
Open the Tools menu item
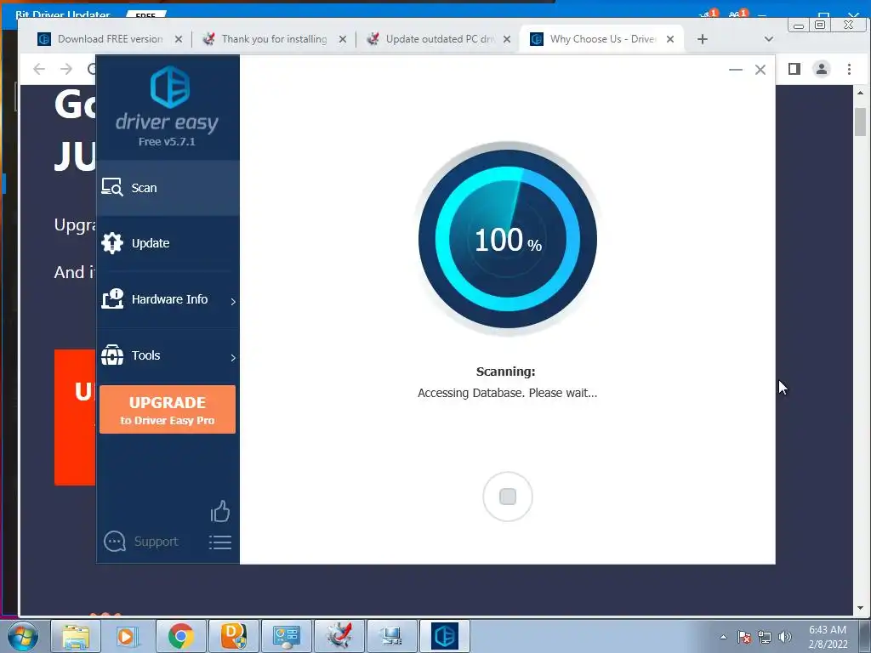tap(168, 355)
